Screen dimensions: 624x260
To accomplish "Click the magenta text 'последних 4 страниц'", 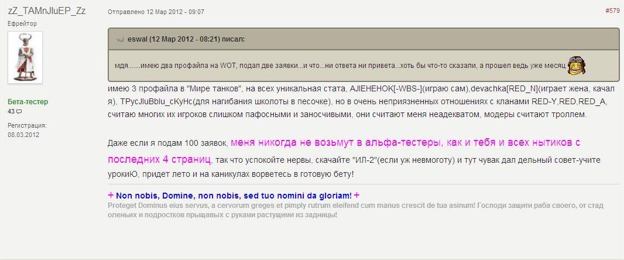I will [159, 160].
